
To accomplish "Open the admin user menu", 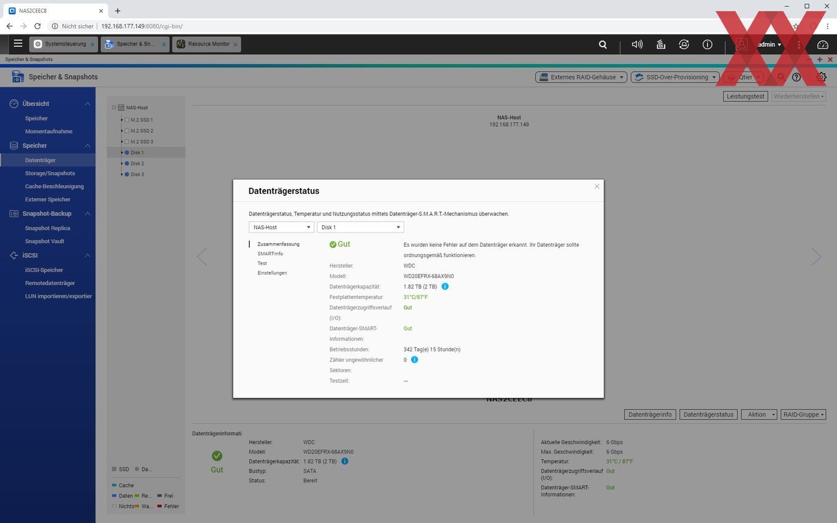I will (x=769, y=44).
